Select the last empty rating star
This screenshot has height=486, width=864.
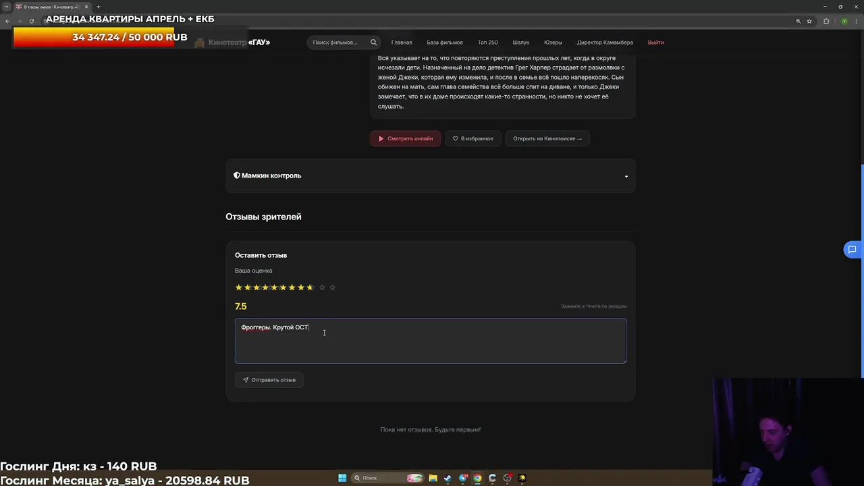tap(332, 288)
